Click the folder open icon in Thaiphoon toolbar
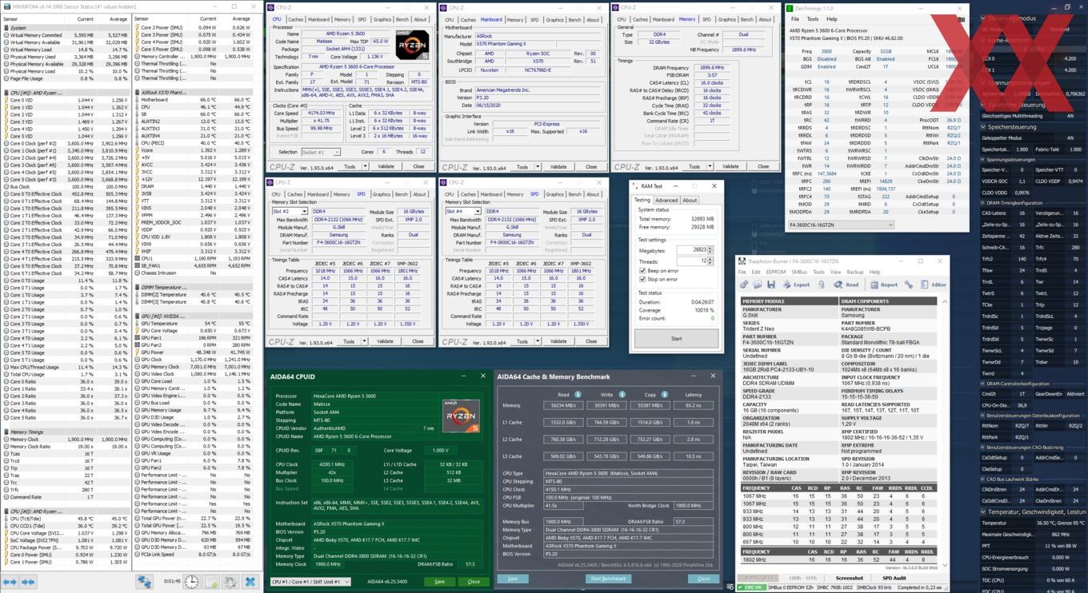This screenshot has height=593, width=1088. pos(758,285)
